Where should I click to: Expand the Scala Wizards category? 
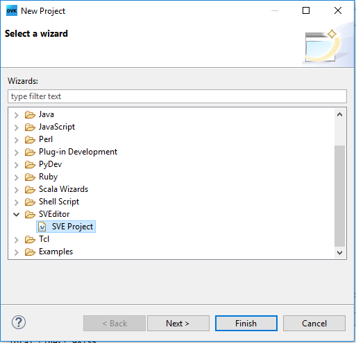coord(16,190)
